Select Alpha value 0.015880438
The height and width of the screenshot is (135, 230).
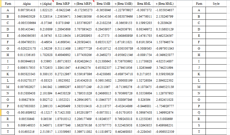pos(27,93)
